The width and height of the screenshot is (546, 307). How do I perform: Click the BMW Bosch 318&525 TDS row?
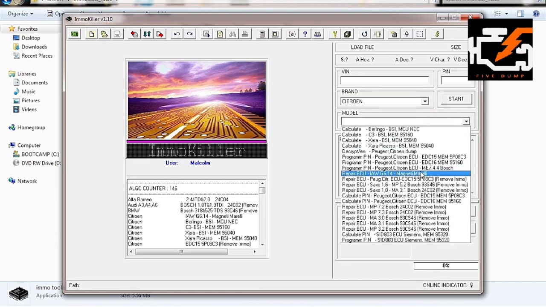point(193,211)
